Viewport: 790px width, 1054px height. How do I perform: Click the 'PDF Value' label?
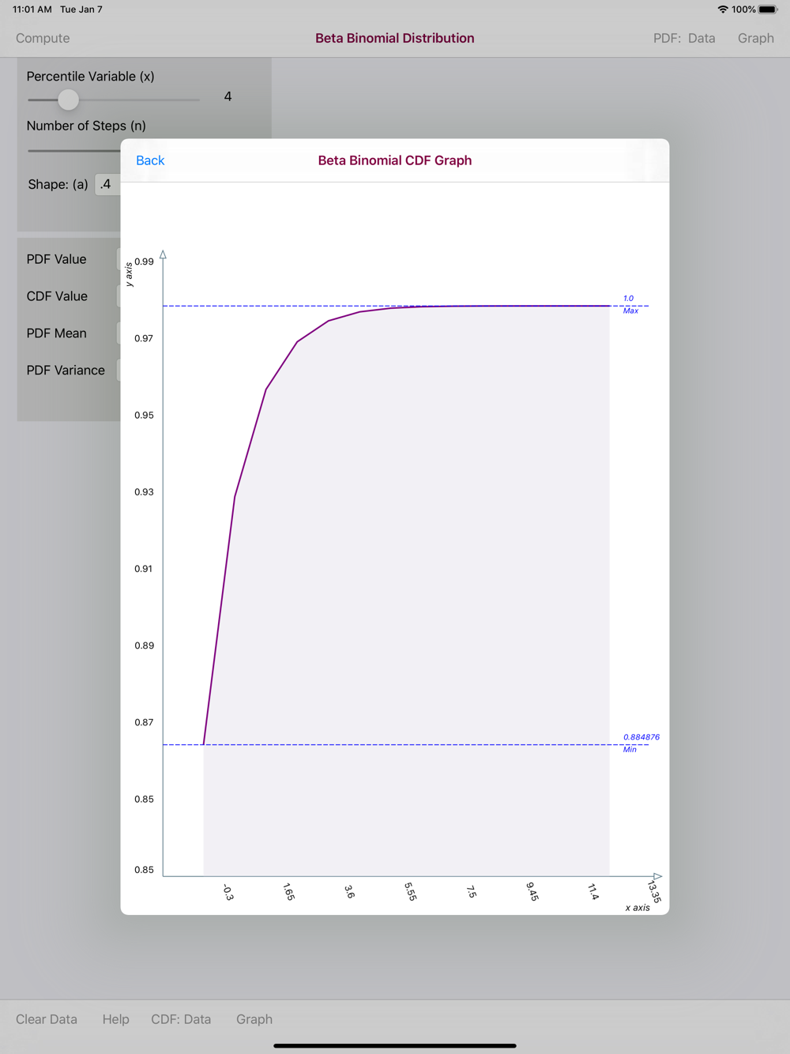pyautogui.click(x=57, y=259)
